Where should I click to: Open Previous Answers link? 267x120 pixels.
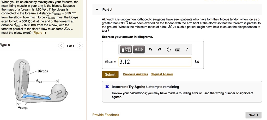[135, 74]
